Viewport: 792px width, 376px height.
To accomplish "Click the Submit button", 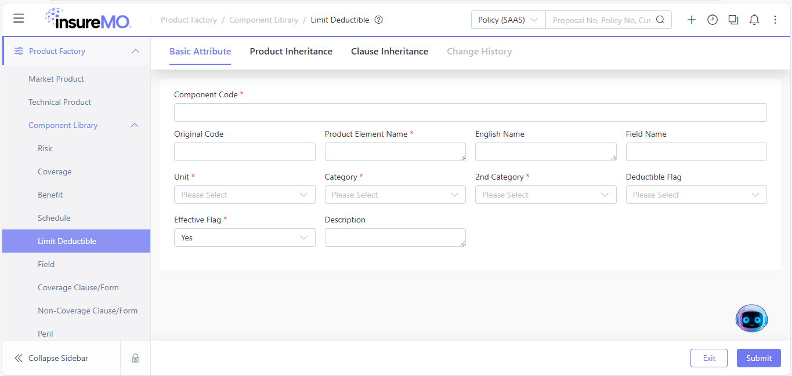I will point(759,358).
